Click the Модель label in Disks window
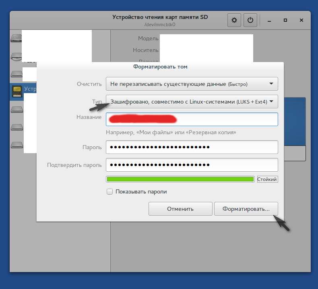This screenshot has width=318, height=289. (148, 38)
